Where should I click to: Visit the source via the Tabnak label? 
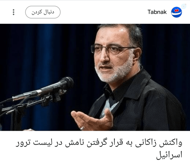click(157, 12)
